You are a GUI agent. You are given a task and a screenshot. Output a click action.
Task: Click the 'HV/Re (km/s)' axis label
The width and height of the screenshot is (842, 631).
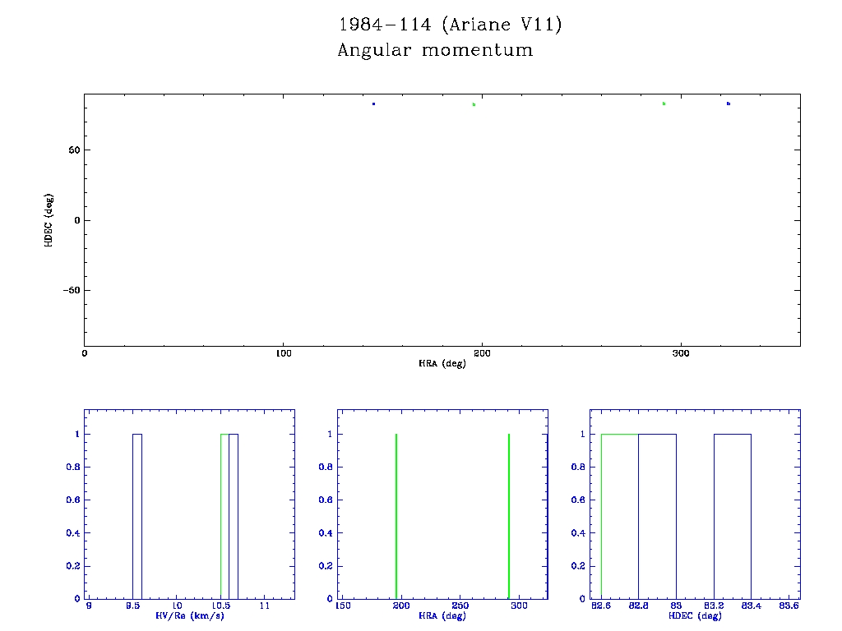click(x=190, y=615)
